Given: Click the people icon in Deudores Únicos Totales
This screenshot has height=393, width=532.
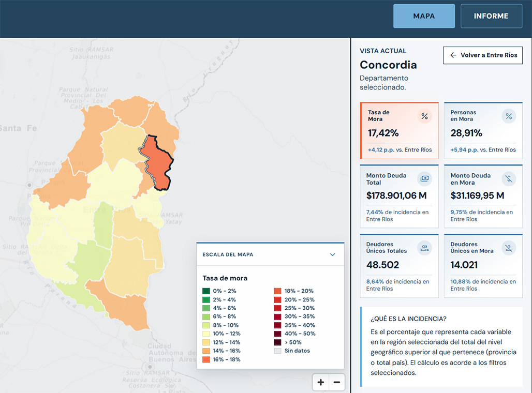Looking at the screenshot, I should [424, 248].
